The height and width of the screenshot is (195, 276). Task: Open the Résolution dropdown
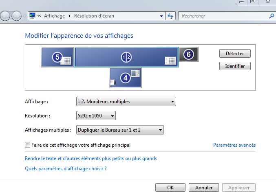click(96, 115)
